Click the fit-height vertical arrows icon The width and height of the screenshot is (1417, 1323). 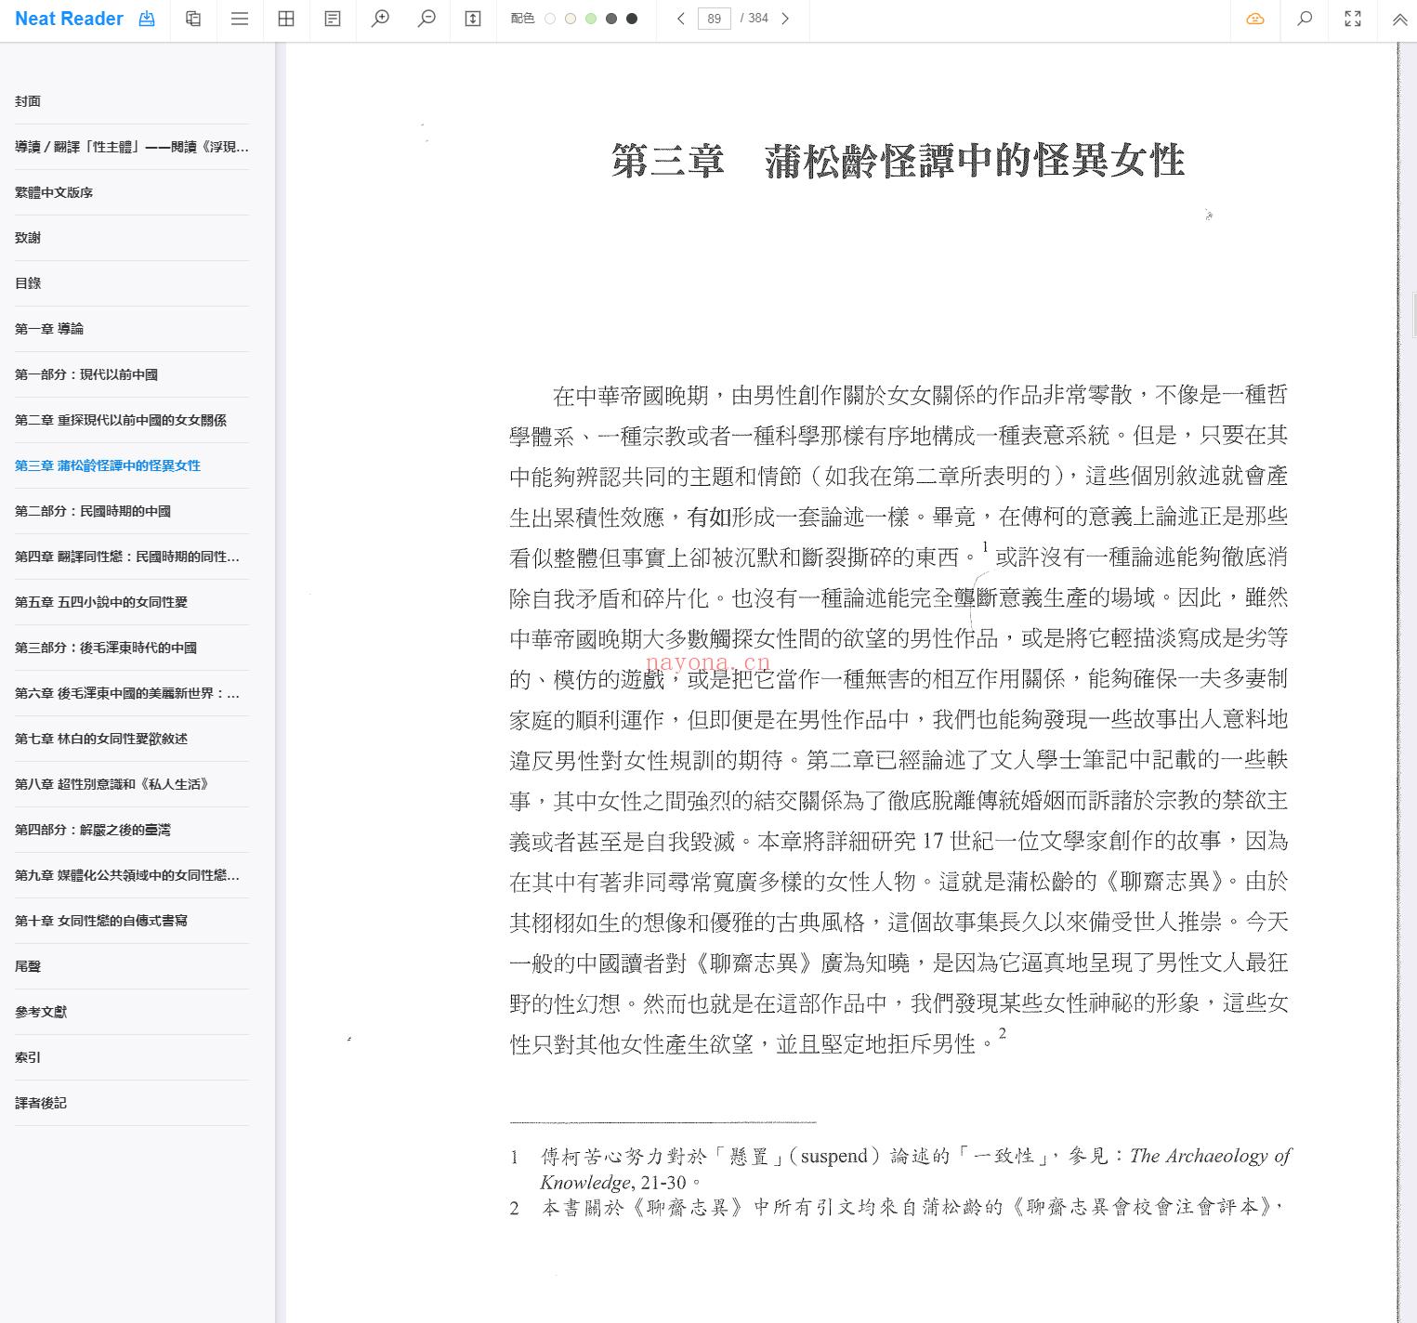coord(473,19)
